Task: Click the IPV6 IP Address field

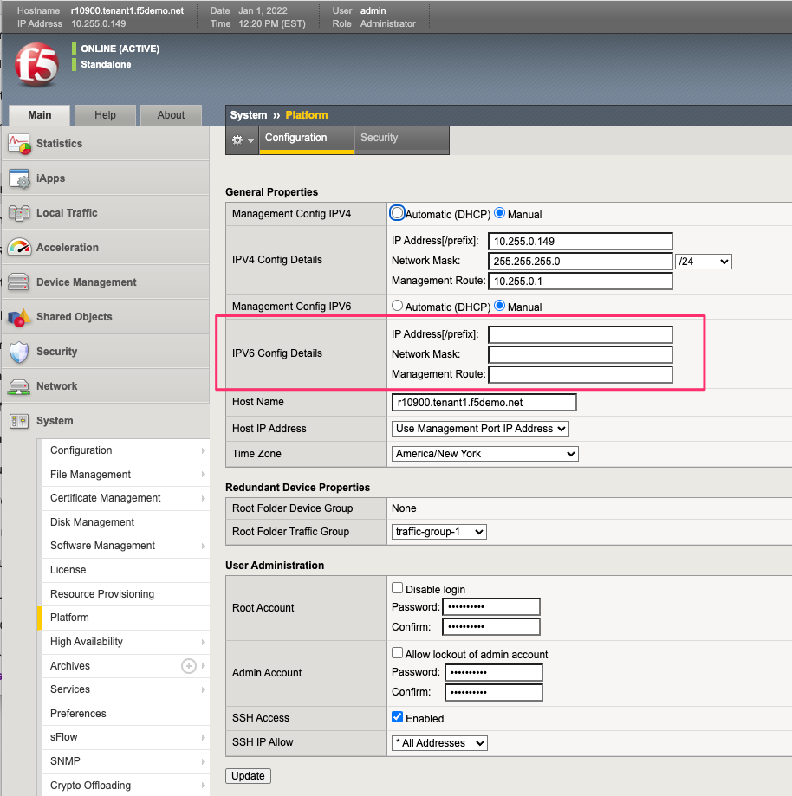Action: coord(581,334)
